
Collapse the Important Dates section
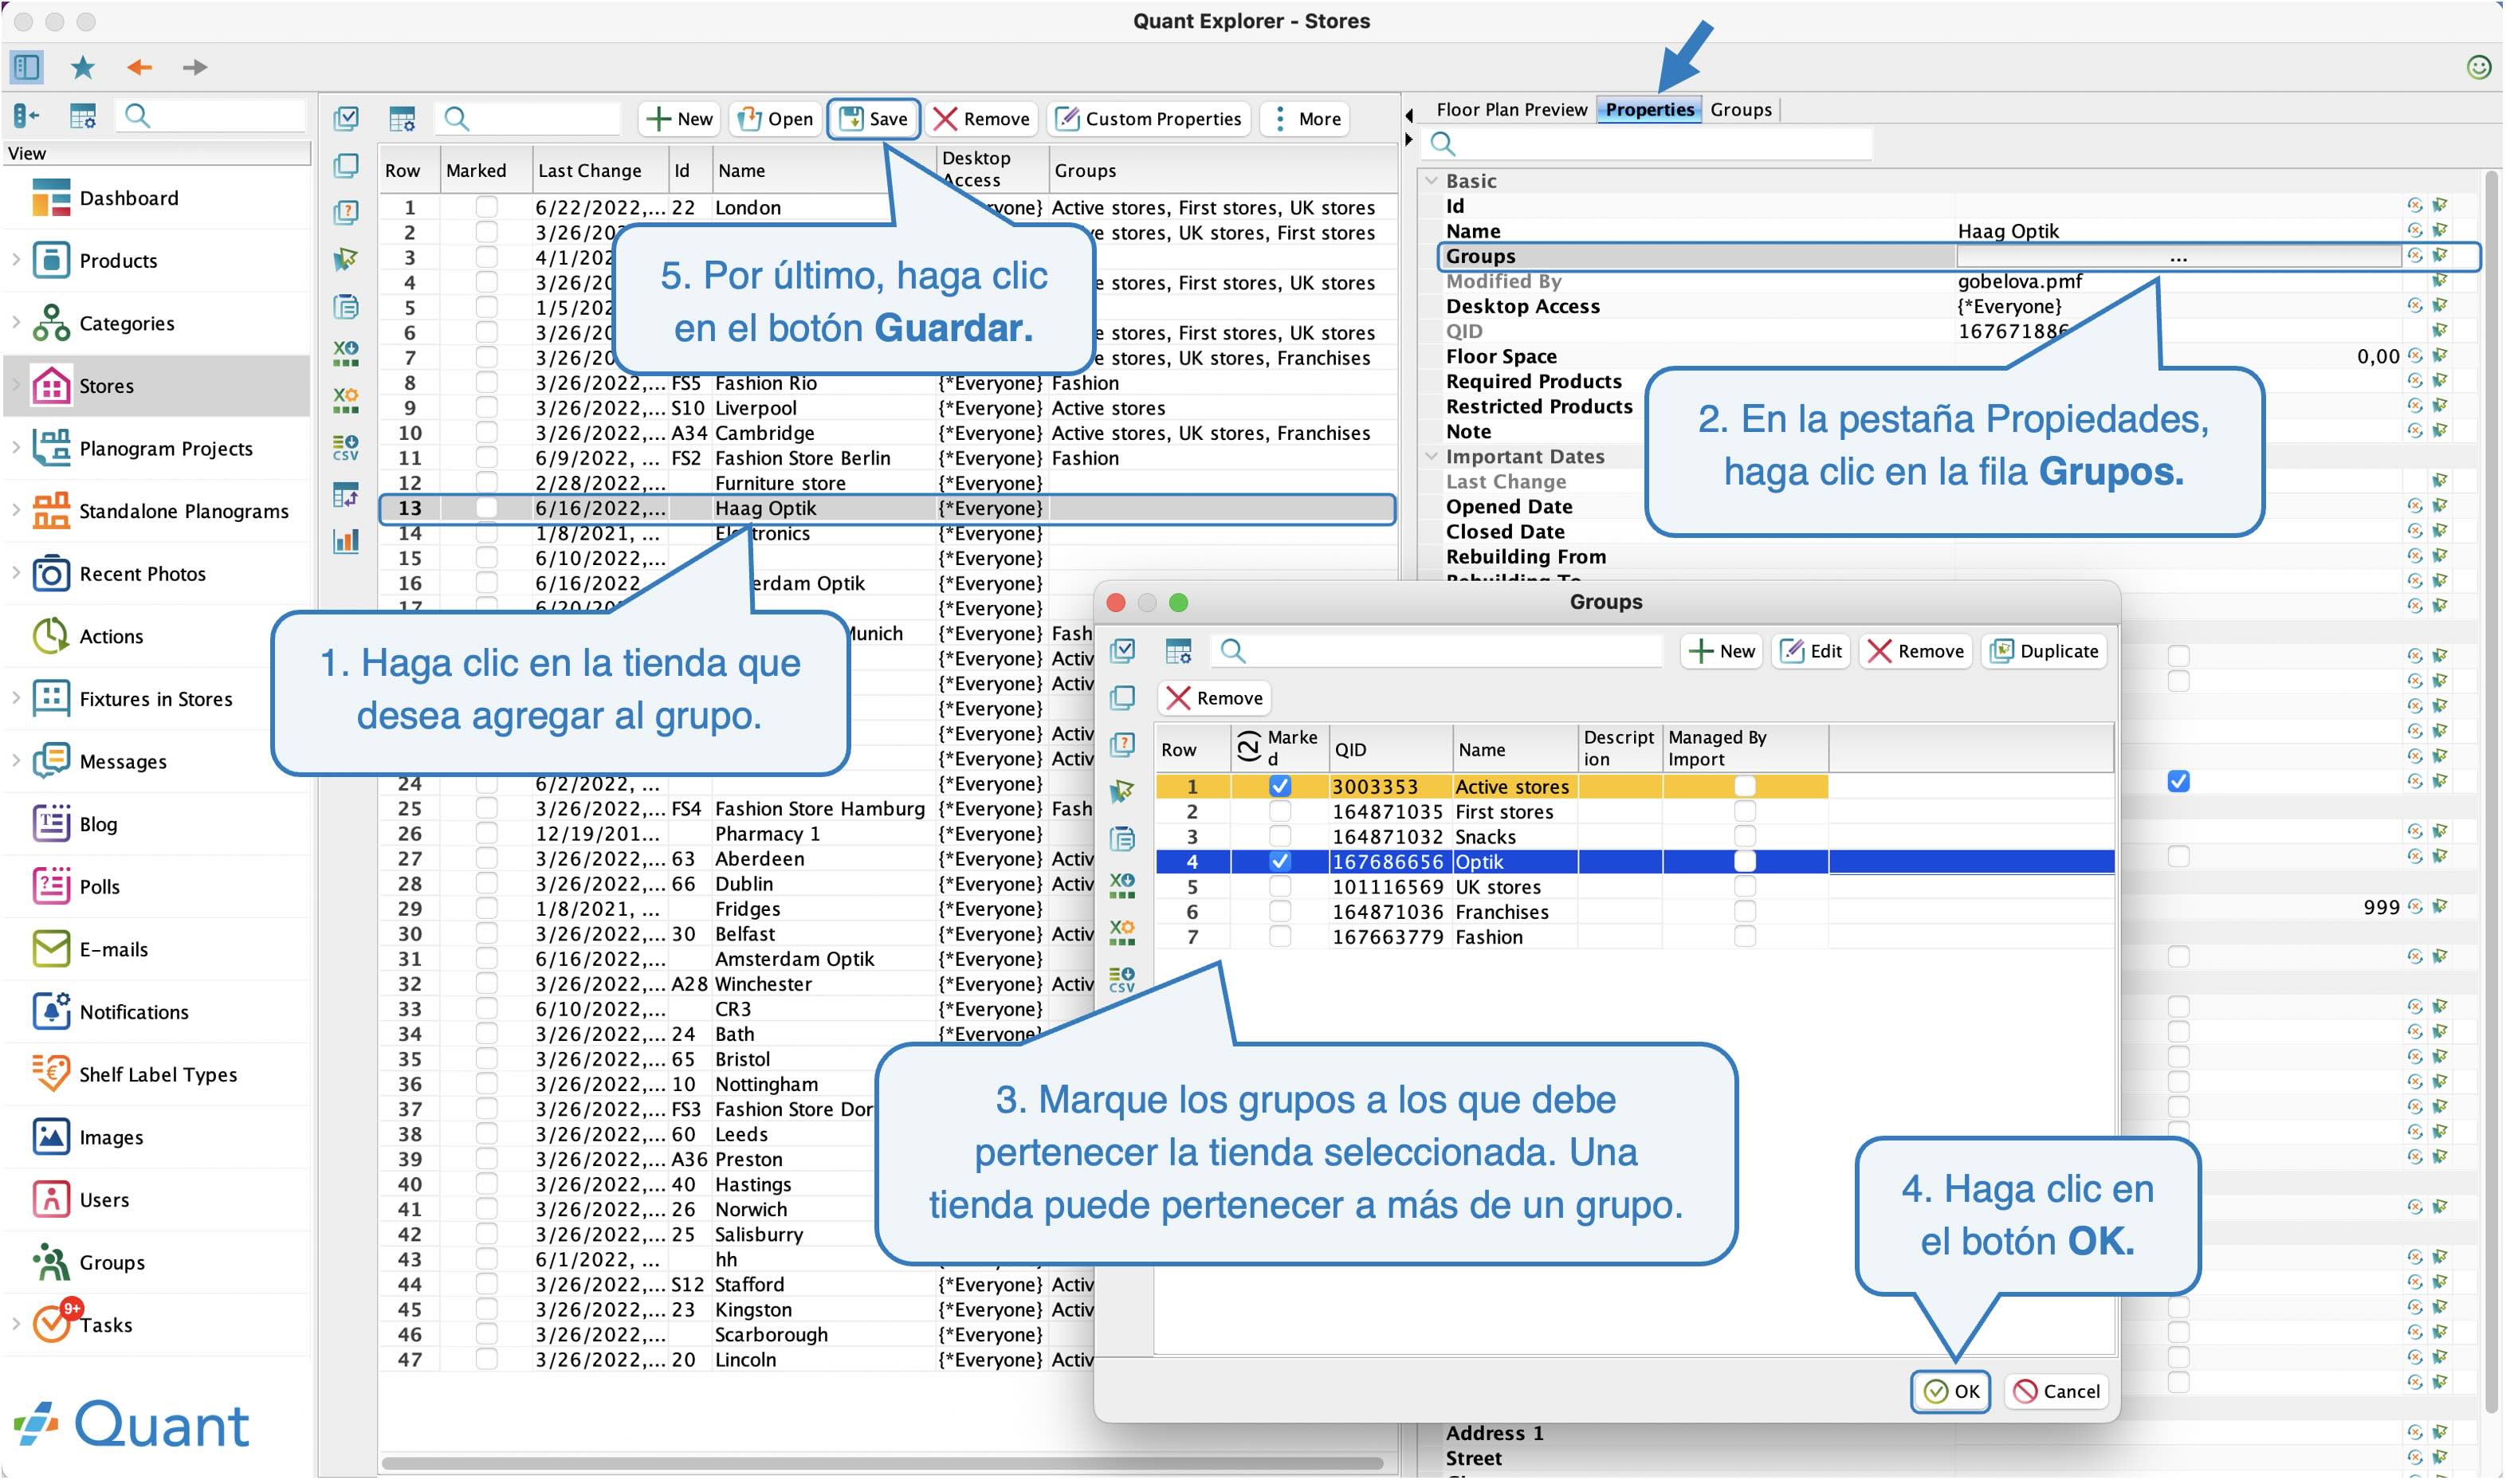click(x=1432, y=456)
